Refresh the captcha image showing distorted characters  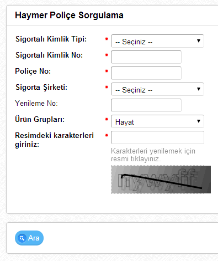[x=161, y=180]
